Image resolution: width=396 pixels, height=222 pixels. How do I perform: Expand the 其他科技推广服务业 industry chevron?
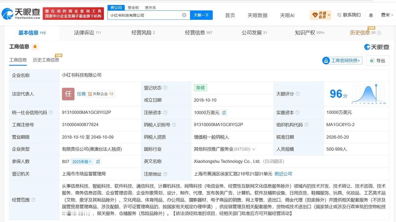pyautogui.click(x=254, y=149)
